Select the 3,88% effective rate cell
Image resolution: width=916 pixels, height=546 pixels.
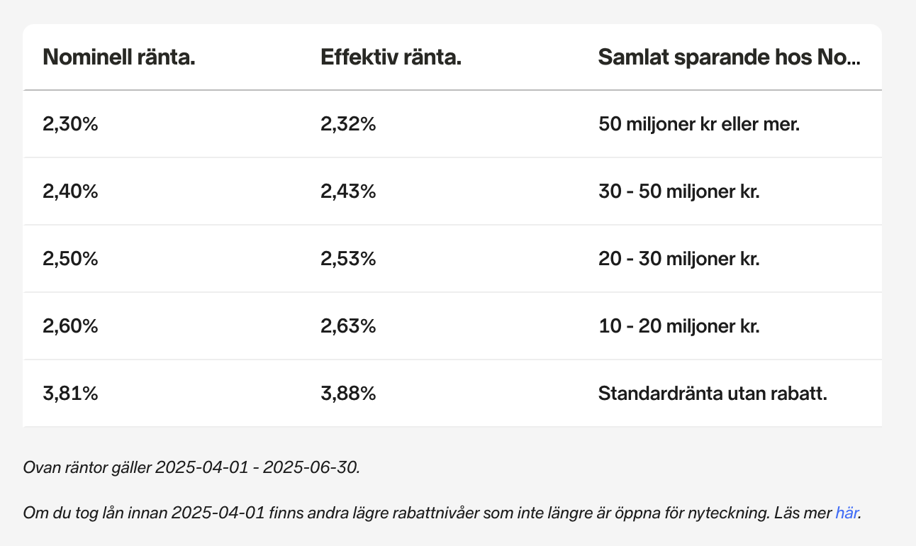[x=348, y=394]
